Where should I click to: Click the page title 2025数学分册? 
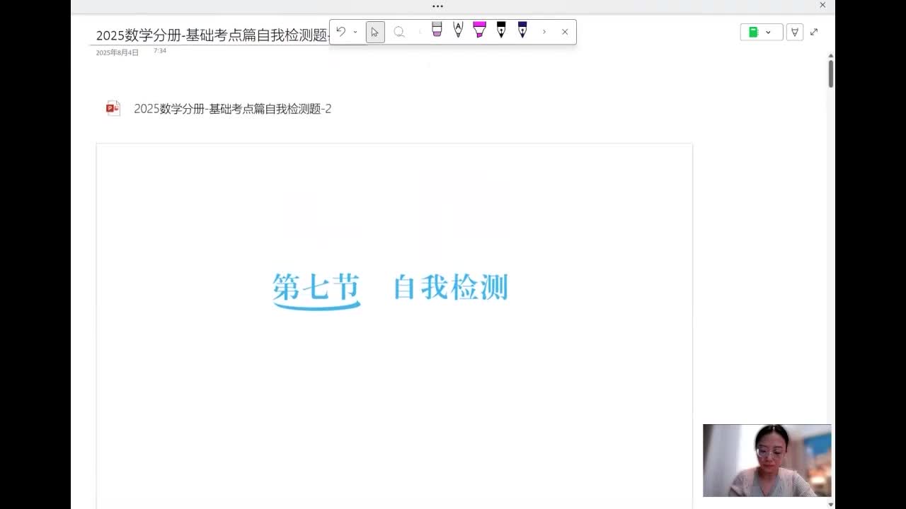click(212, 35)
